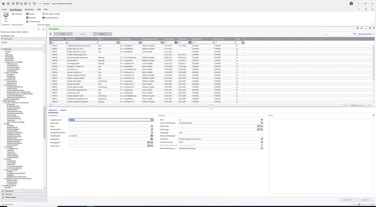This screenshot has height=207, width=376.
Task: Click the Memo button
Action: click(x=102, y=34)
